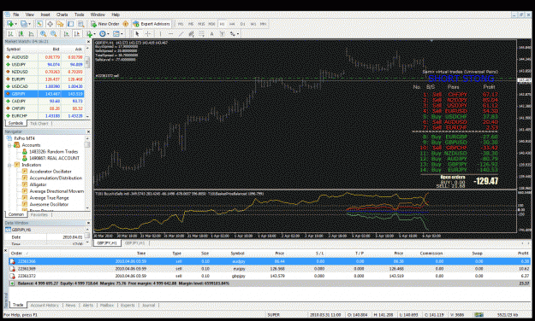Open the Templates toolbar icon

coord(116,33)
